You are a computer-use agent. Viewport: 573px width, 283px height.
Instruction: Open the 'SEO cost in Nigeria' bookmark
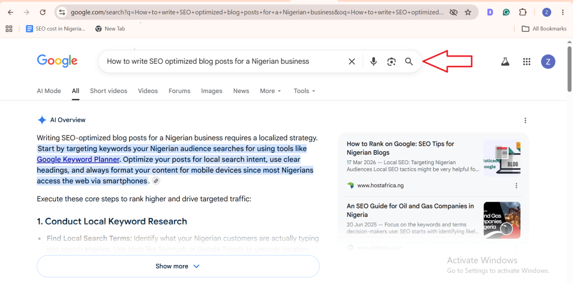pos(55,29)
